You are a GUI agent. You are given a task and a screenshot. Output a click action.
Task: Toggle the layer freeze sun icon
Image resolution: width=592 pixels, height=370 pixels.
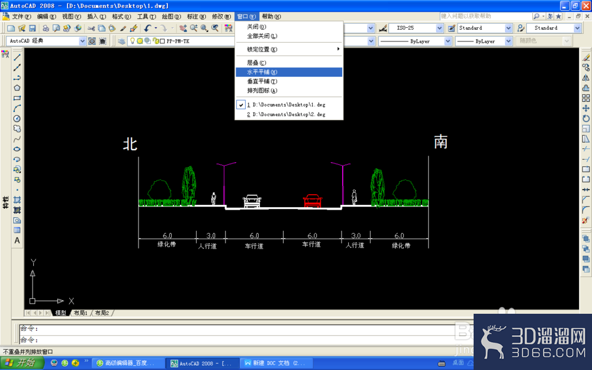click(x=140, y=41)
